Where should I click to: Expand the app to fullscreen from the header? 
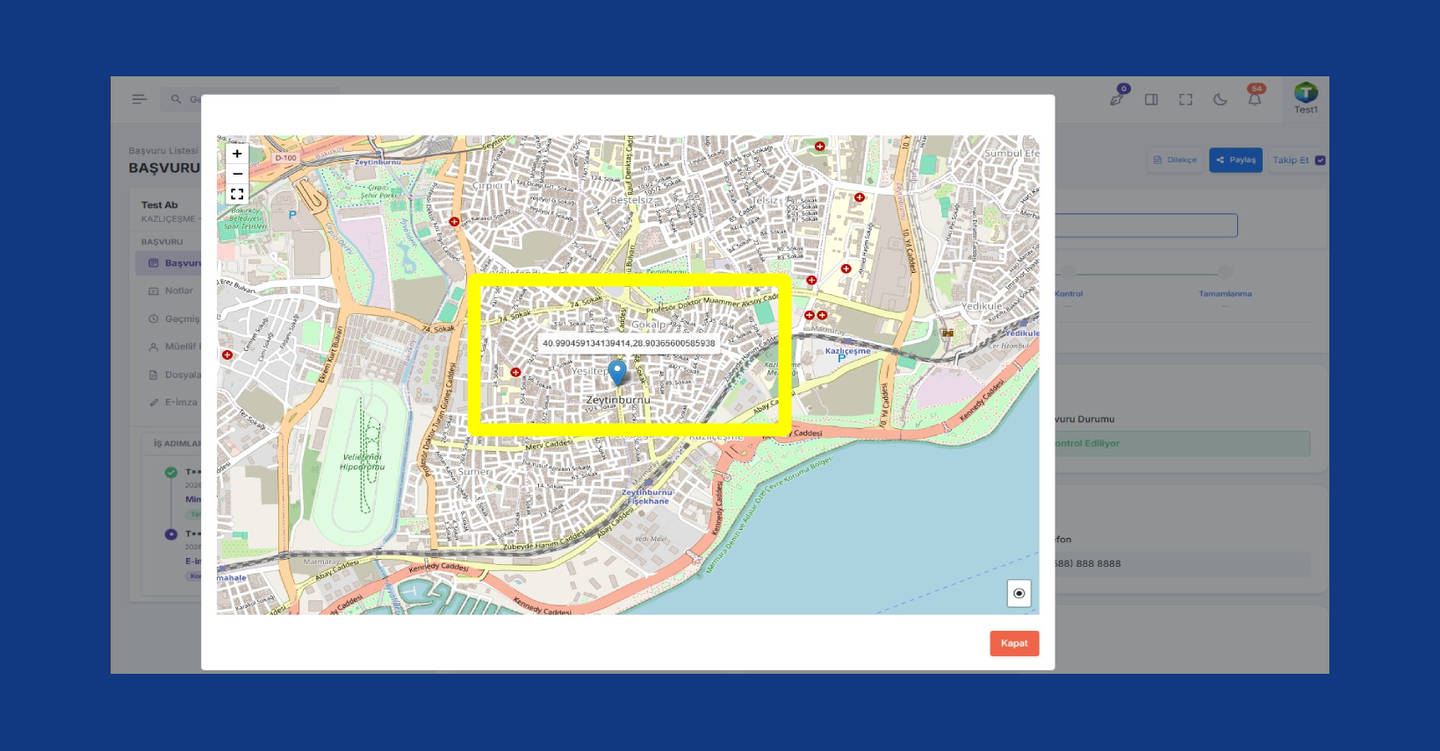[1185, 99]
